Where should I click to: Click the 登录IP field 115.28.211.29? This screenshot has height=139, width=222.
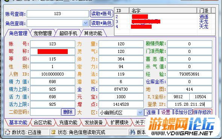pyautogui.click(x=190, y=104)
